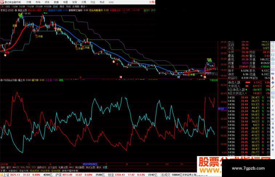
Task: Click the 沪深 4913.49 index in status bar
Action: pos(64,175)
